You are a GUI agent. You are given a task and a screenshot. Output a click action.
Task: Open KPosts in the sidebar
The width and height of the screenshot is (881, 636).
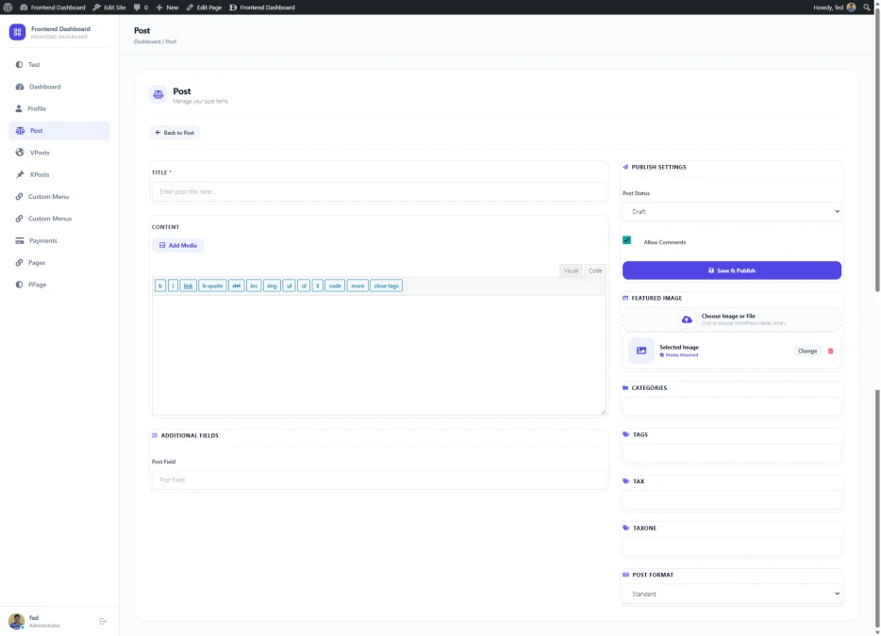tap(59, 174)
